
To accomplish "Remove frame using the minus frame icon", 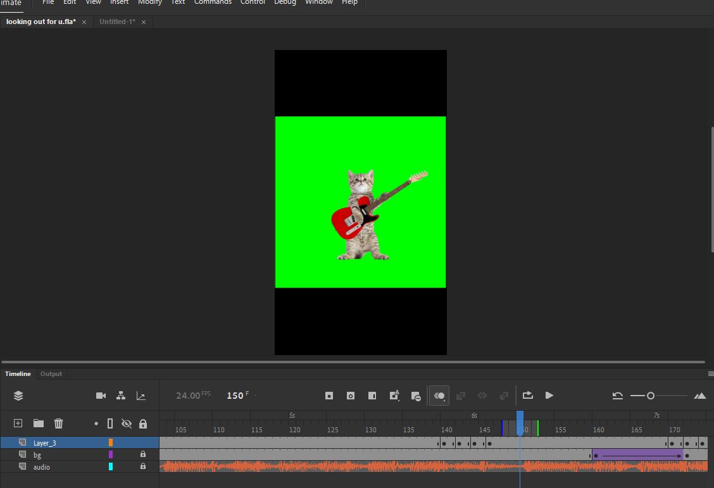I will [416, 396].
